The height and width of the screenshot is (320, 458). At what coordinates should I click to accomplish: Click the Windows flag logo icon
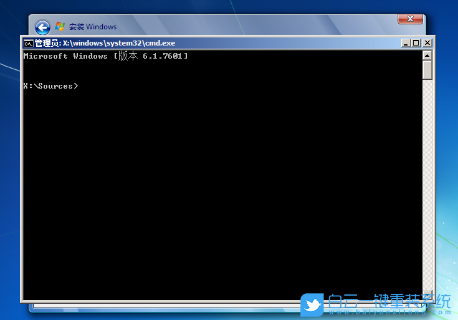coord(60,26)
